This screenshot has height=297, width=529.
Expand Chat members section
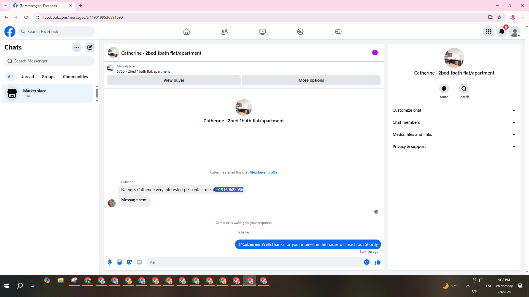tap(454, 122)
